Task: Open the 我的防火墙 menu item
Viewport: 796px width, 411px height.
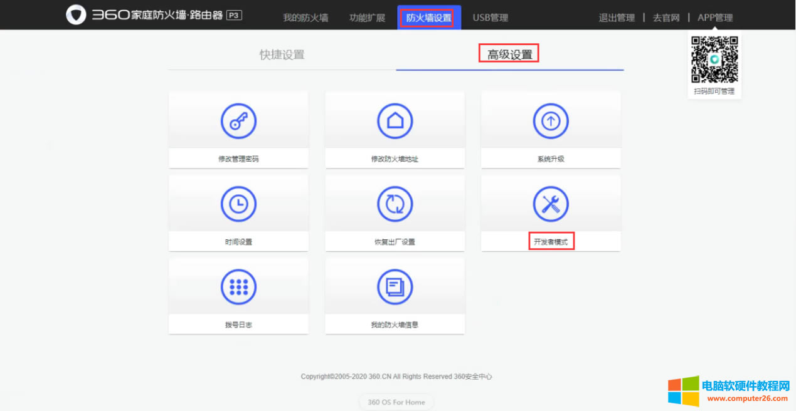Action: (x=305, y=17)
